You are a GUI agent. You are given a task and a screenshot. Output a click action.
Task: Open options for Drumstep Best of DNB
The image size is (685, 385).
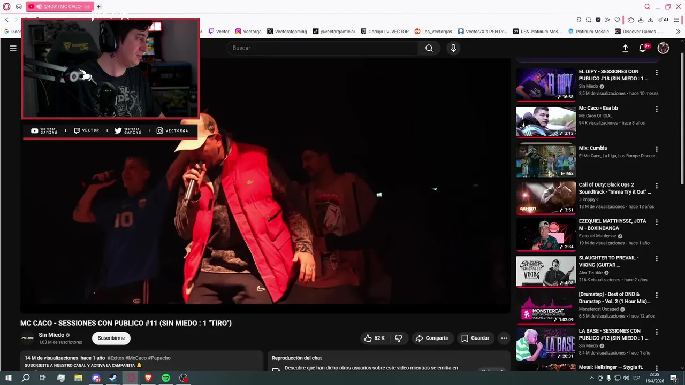[657, 295]
